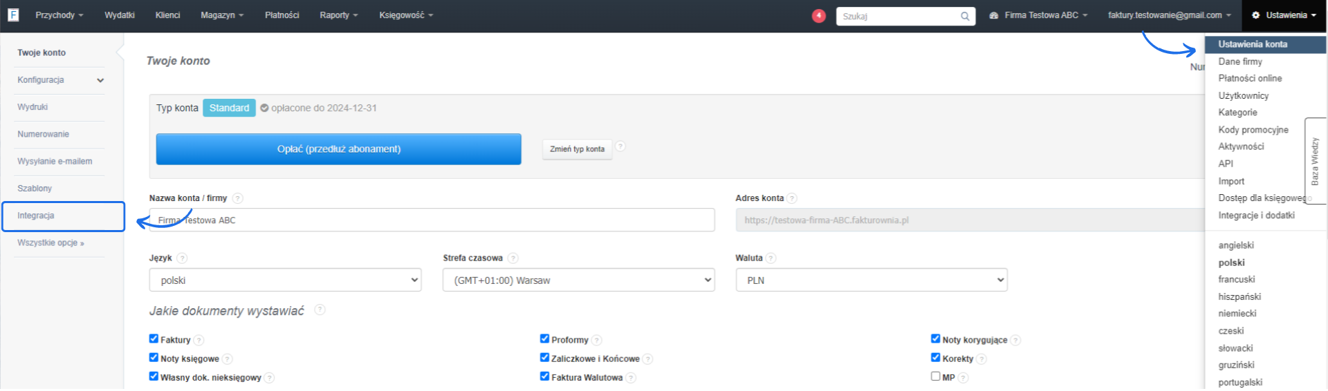Select Integracje i dodatki from Ustawienia menu
Viewport: 1328px width, 391px height.
point(1256,216)
